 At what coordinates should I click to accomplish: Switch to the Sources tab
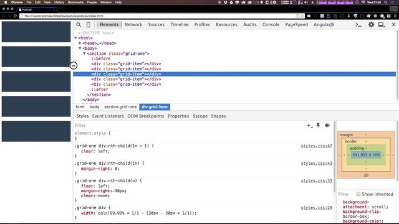(x=156, y=25)
